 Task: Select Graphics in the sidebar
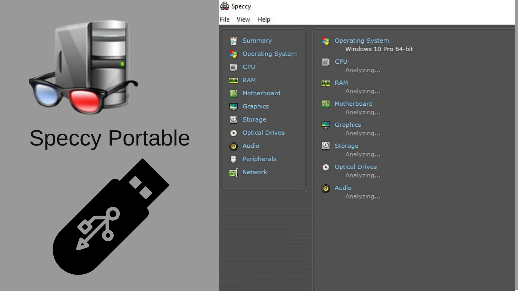click(255, 106)
